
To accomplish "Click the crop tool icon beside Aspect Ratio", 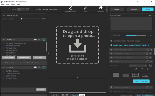I will click(150, 65).
